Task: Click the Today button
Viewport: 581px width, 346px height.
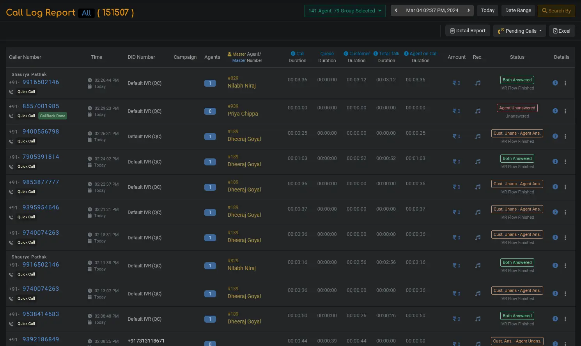Action: click(x=487, y=11)
